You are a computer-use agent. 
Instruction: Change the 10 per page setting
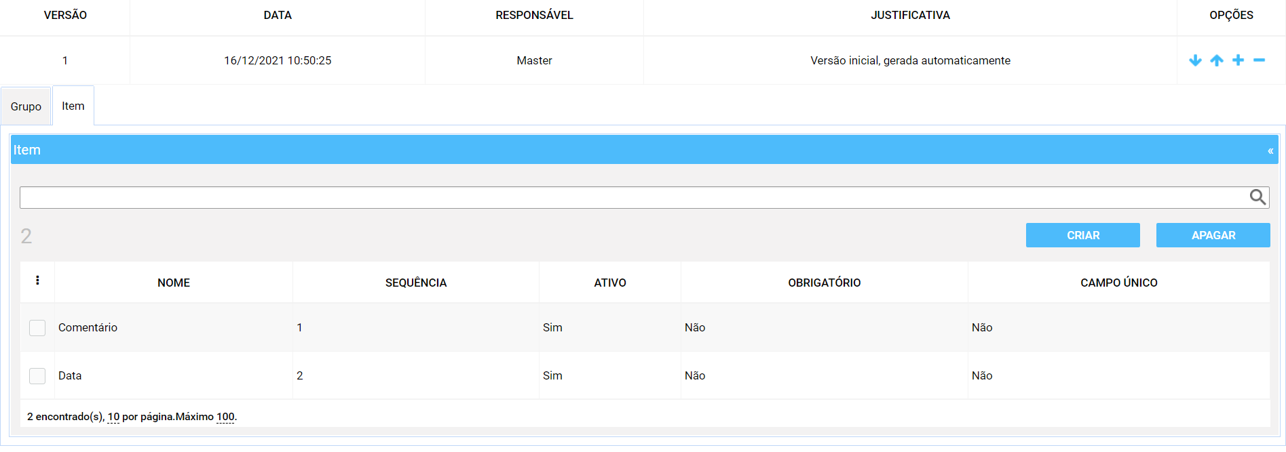(113, 417)
